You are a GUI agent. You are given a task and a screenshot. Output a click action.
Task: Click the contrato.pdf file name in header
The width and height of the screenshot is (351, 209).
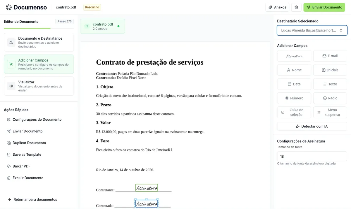(x=66, y=7)
